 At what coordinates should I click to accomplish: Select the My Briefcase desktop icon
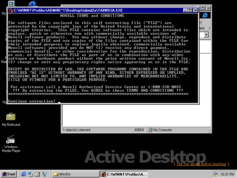(x=11, y=120)
